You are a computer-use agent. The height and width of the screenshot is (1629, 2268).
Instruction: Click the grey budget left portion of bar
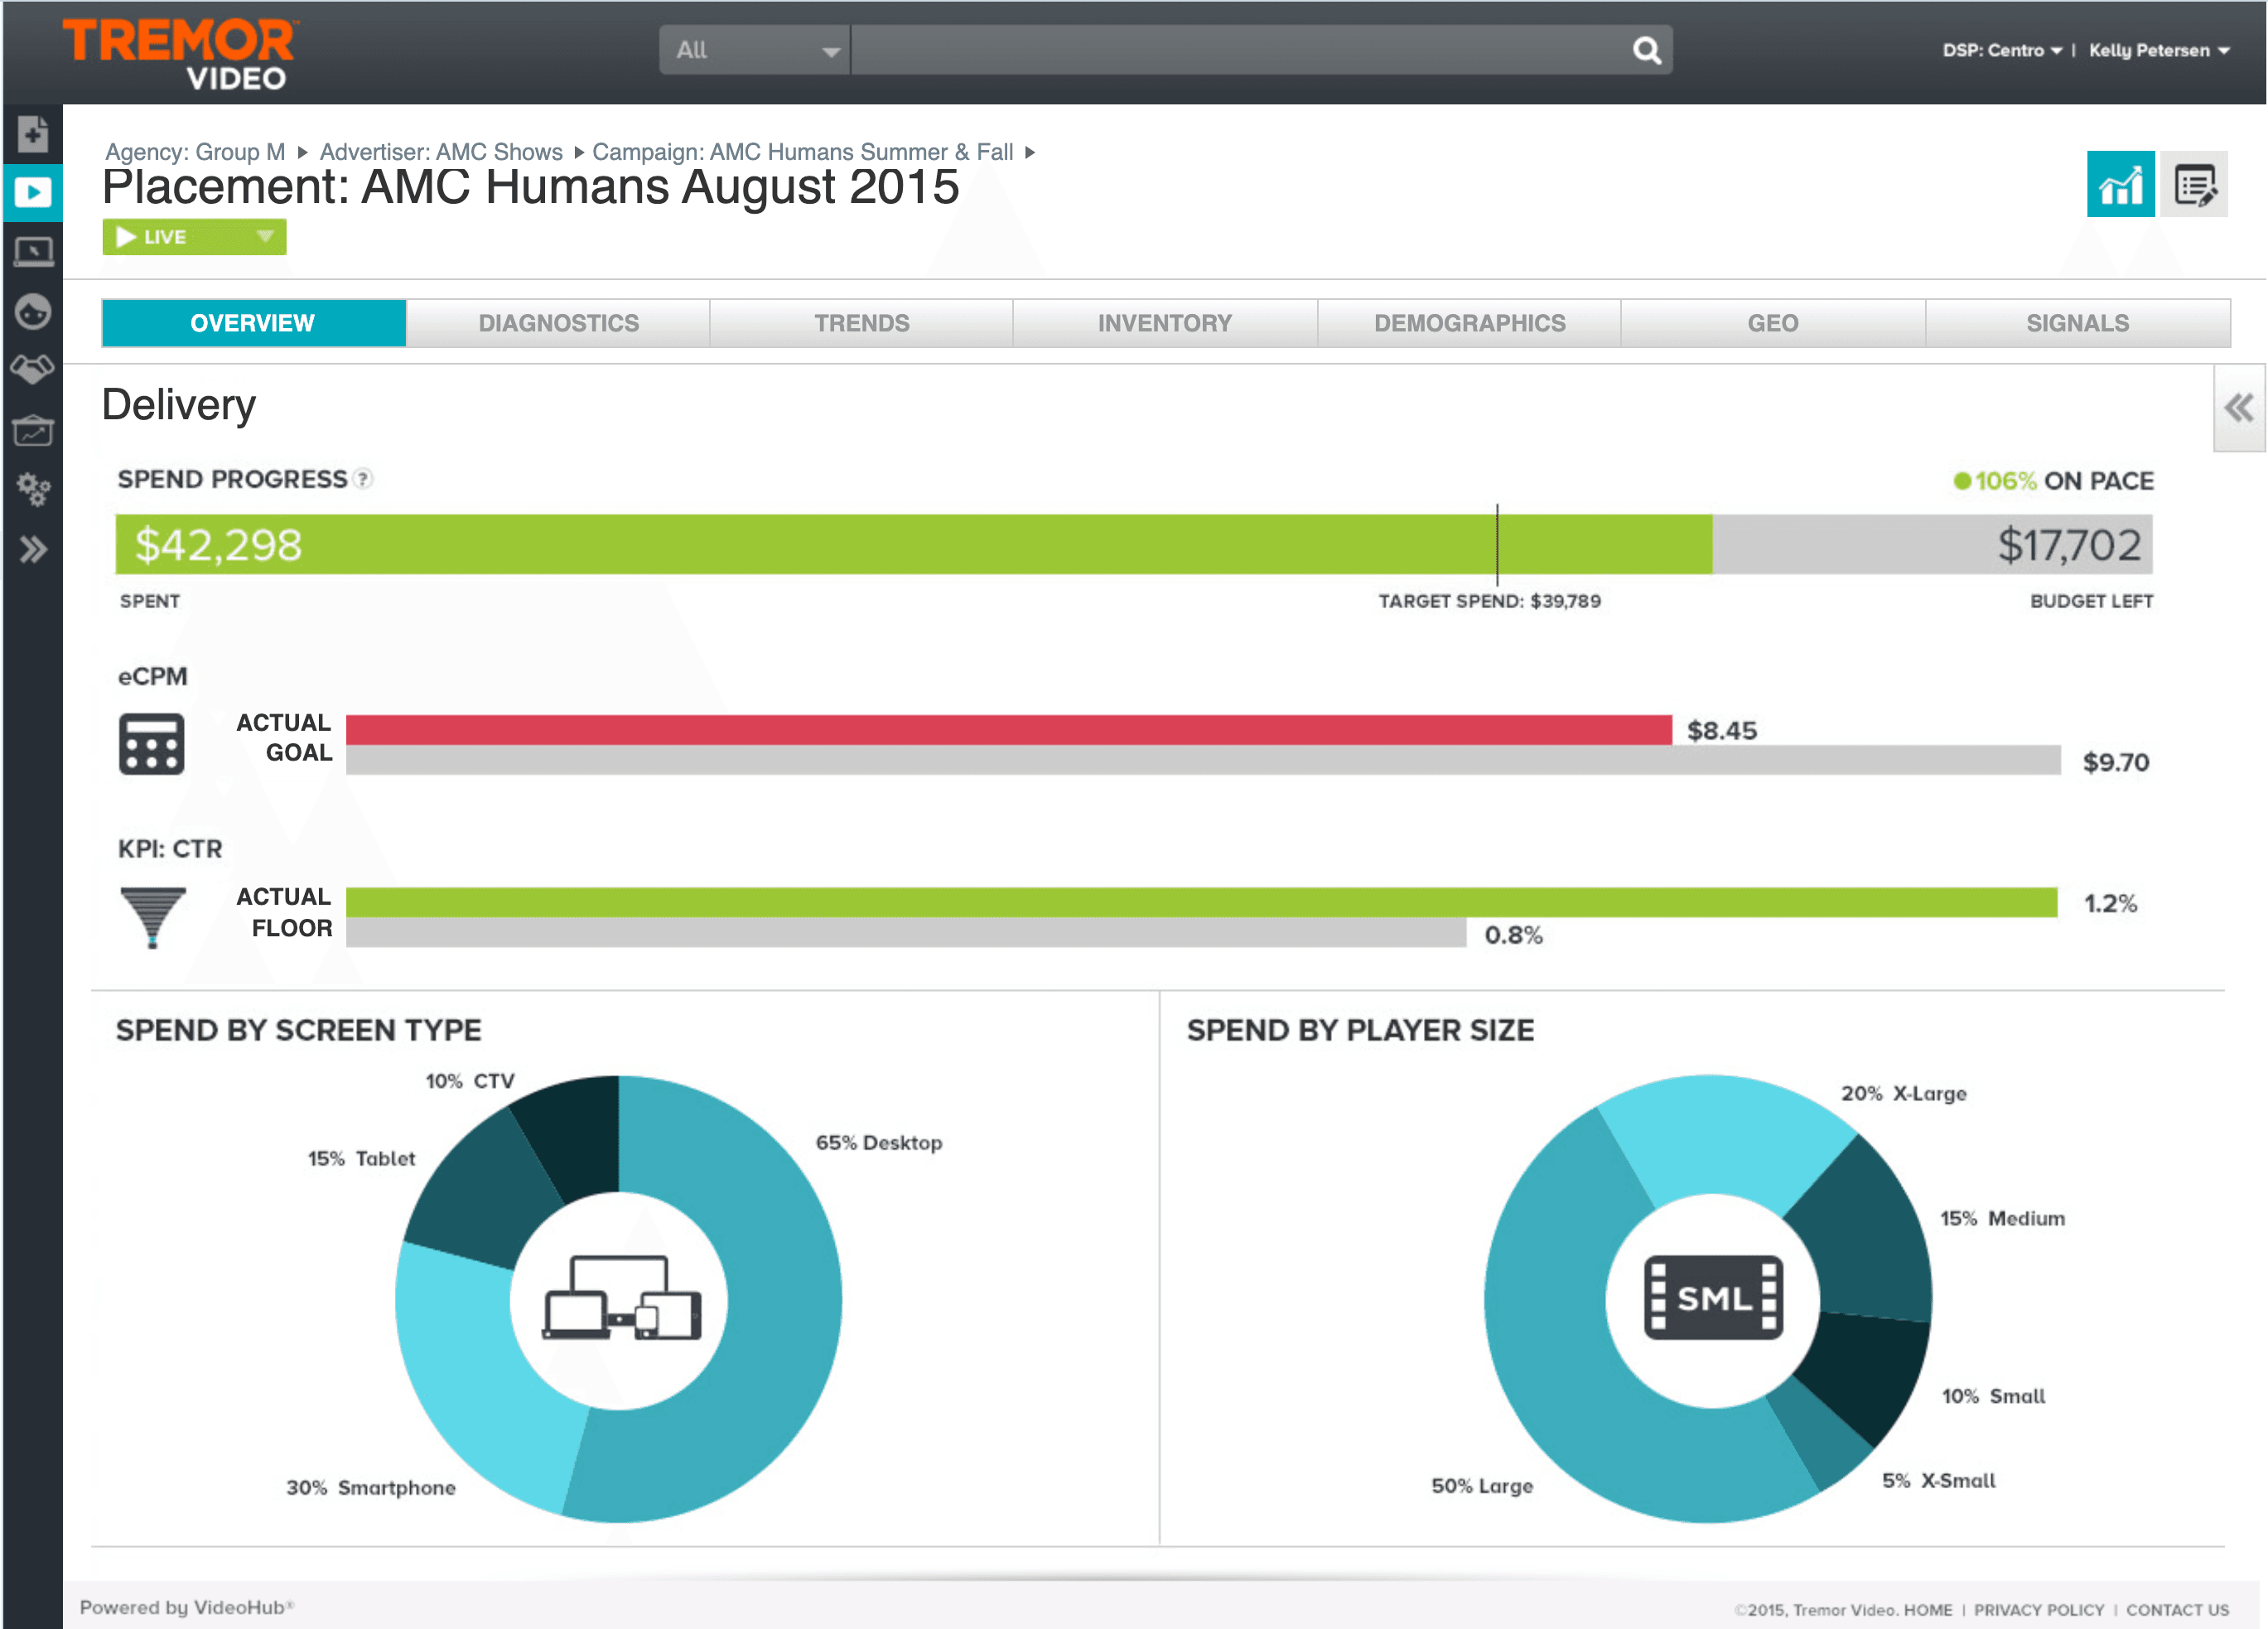(1933, 544)
